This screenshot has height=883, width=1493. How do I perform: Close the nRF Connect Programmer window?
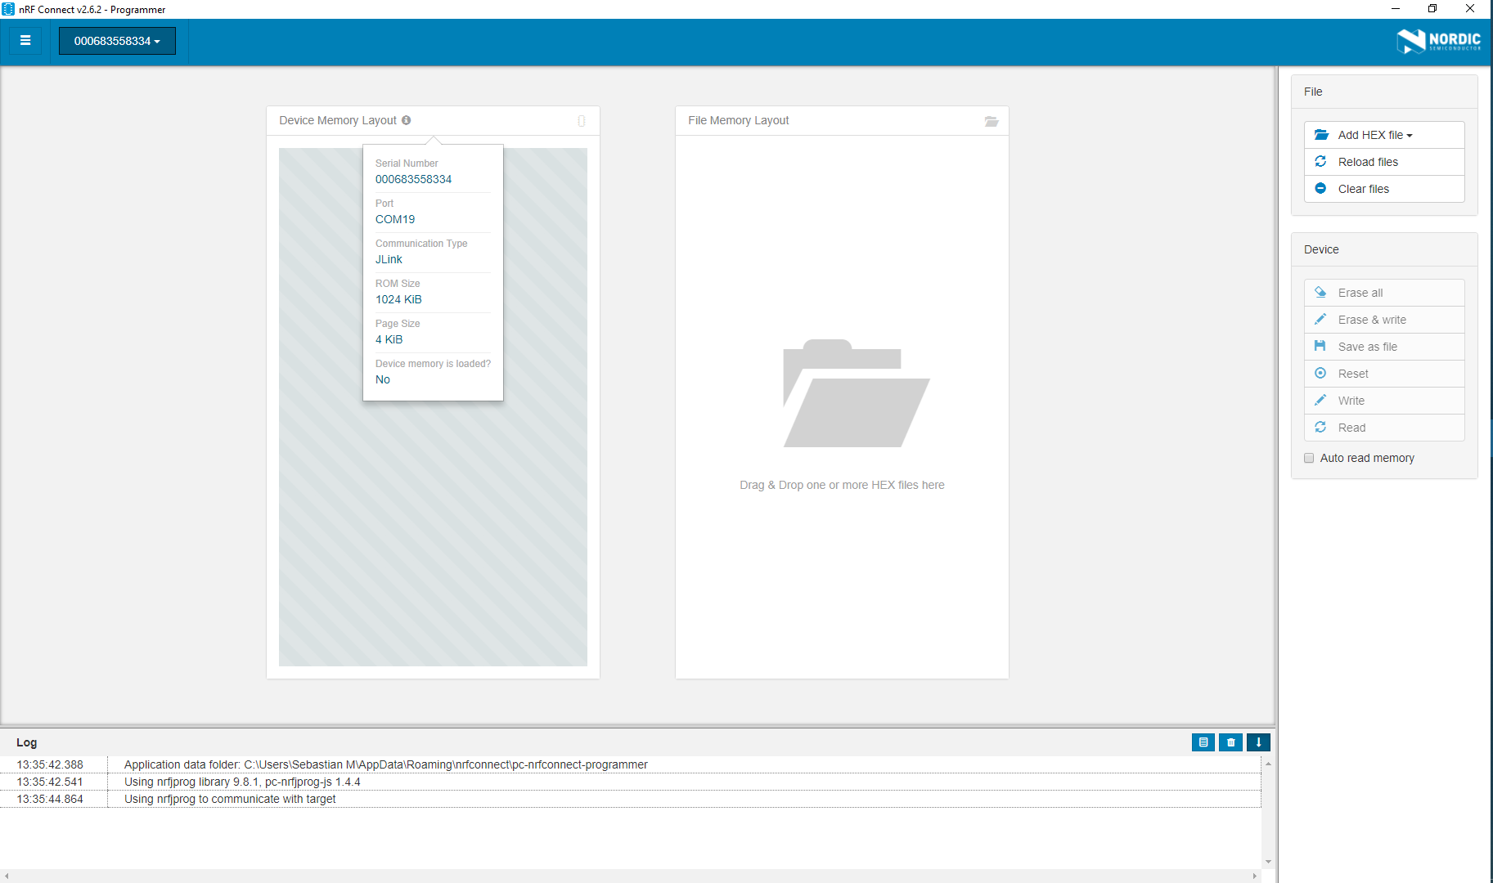coord(1470,9)
